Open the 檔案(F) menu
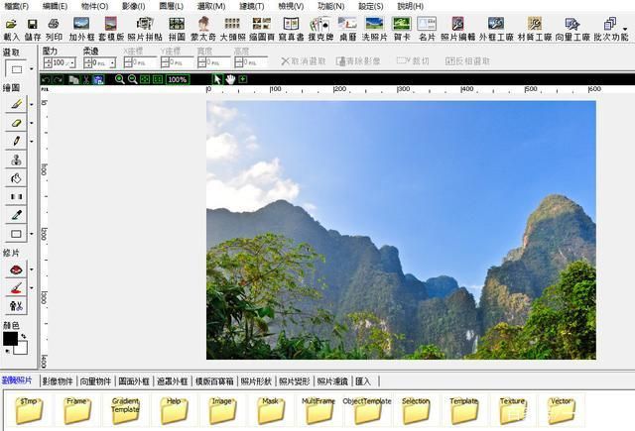This screenshot has width=635, height=431. (17, 6)
